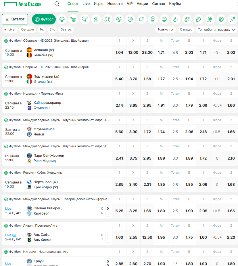The width and height of the screenshot is (238, 266).
Task: Pick the 12.50 odds for Аль Хикма win
Action: (x=147, y=237)
